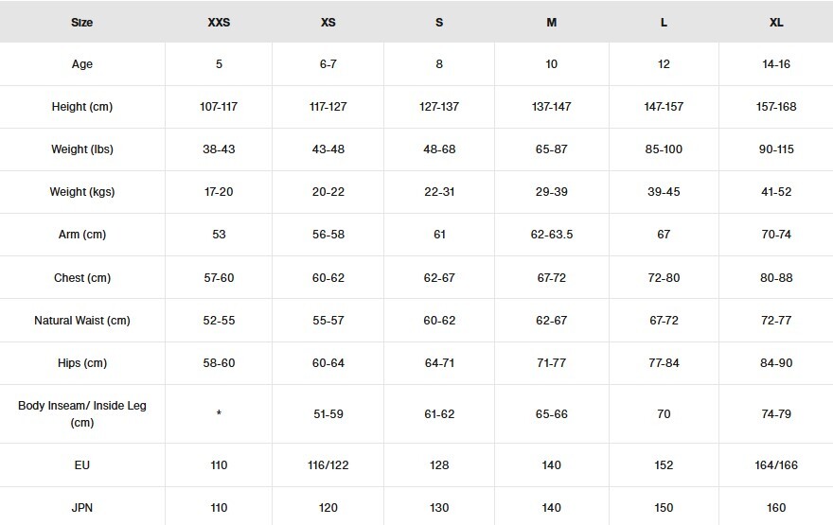This screenshot has height=525, width=833.
Task: Select the 17-20 weight in kgs cell
Action: (219, 192)
